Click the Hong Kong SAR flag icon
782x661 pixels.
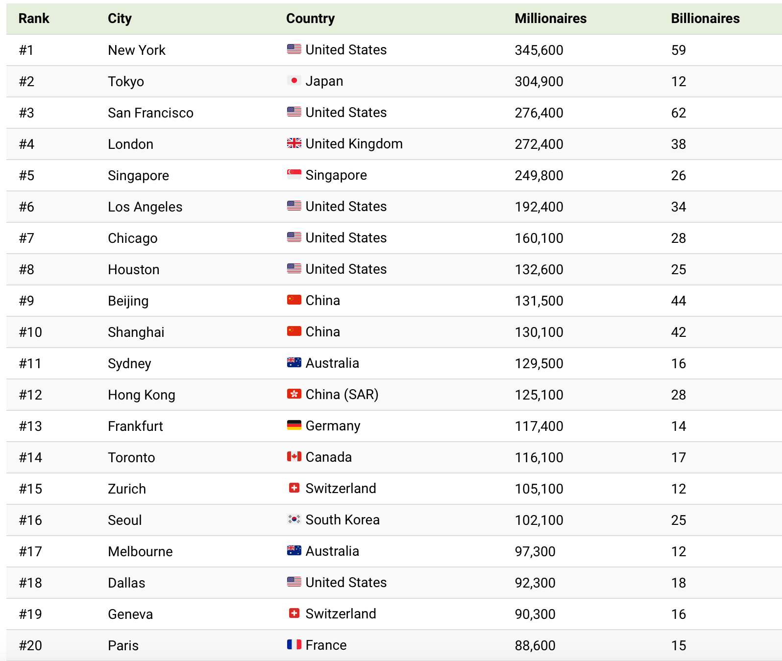(294, 394)
